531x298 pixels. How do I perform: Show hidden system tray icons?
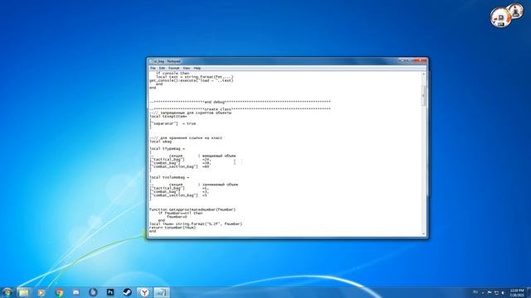[483, 292]
